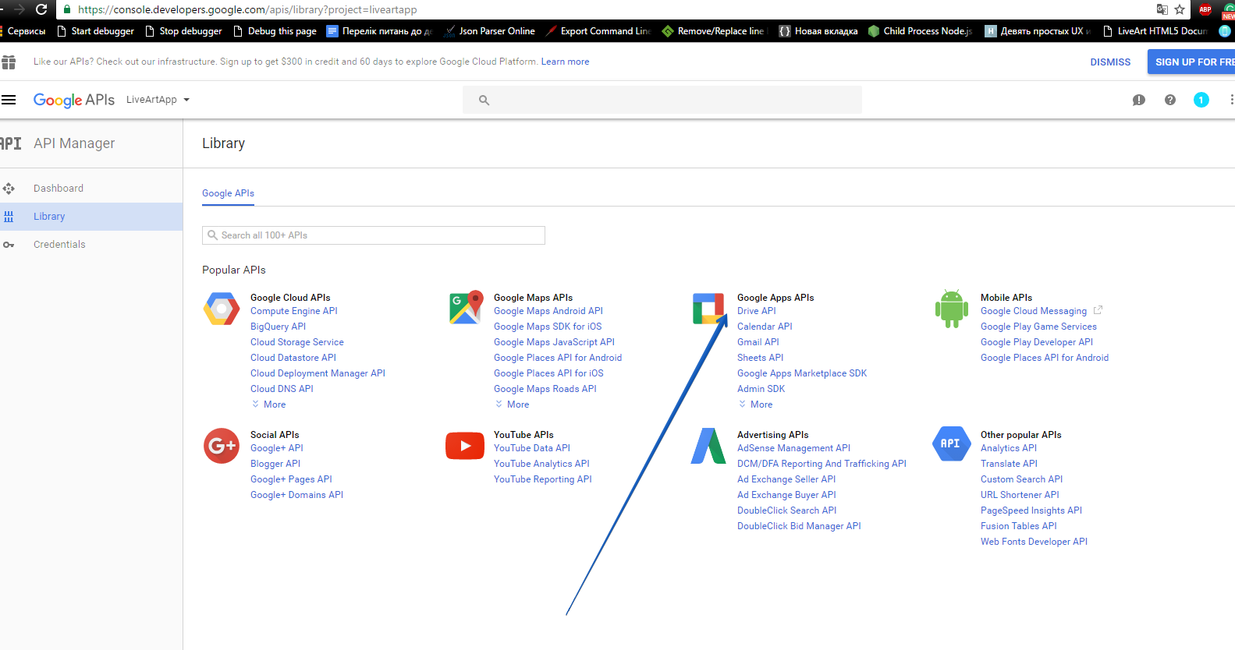Click the gift icon beside the promo banner
This screenshot has width=1235, height=650.
coord(9,62)
